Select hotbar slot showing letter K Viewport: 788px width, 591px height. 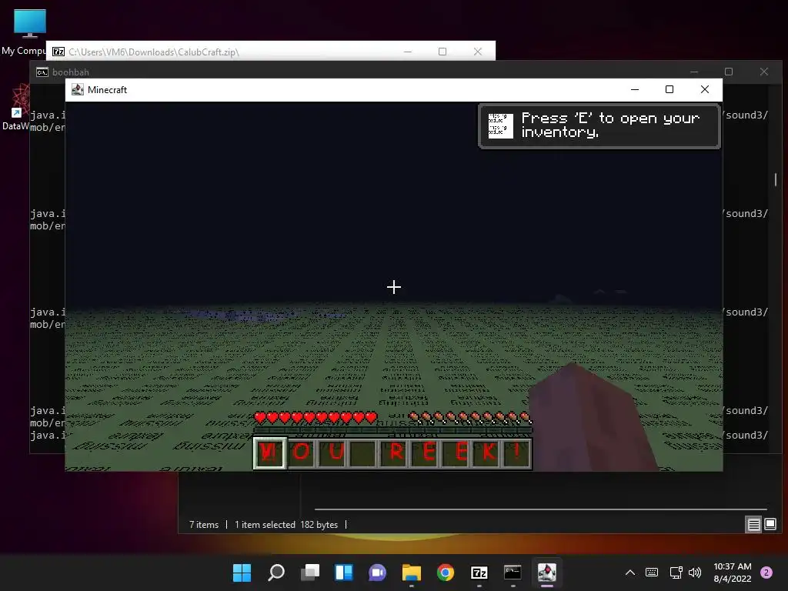487,452
